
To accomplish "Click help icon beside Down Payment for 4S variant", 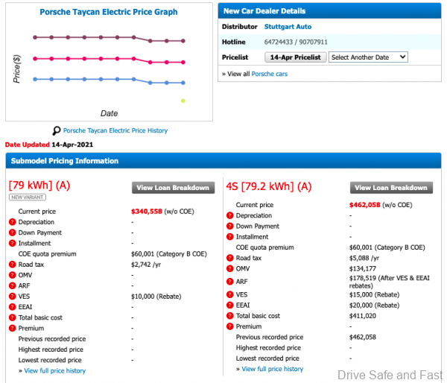I will click(229, 226).
